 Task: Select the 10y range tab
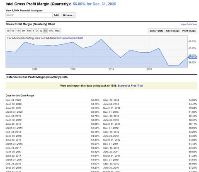pos(51,31)
